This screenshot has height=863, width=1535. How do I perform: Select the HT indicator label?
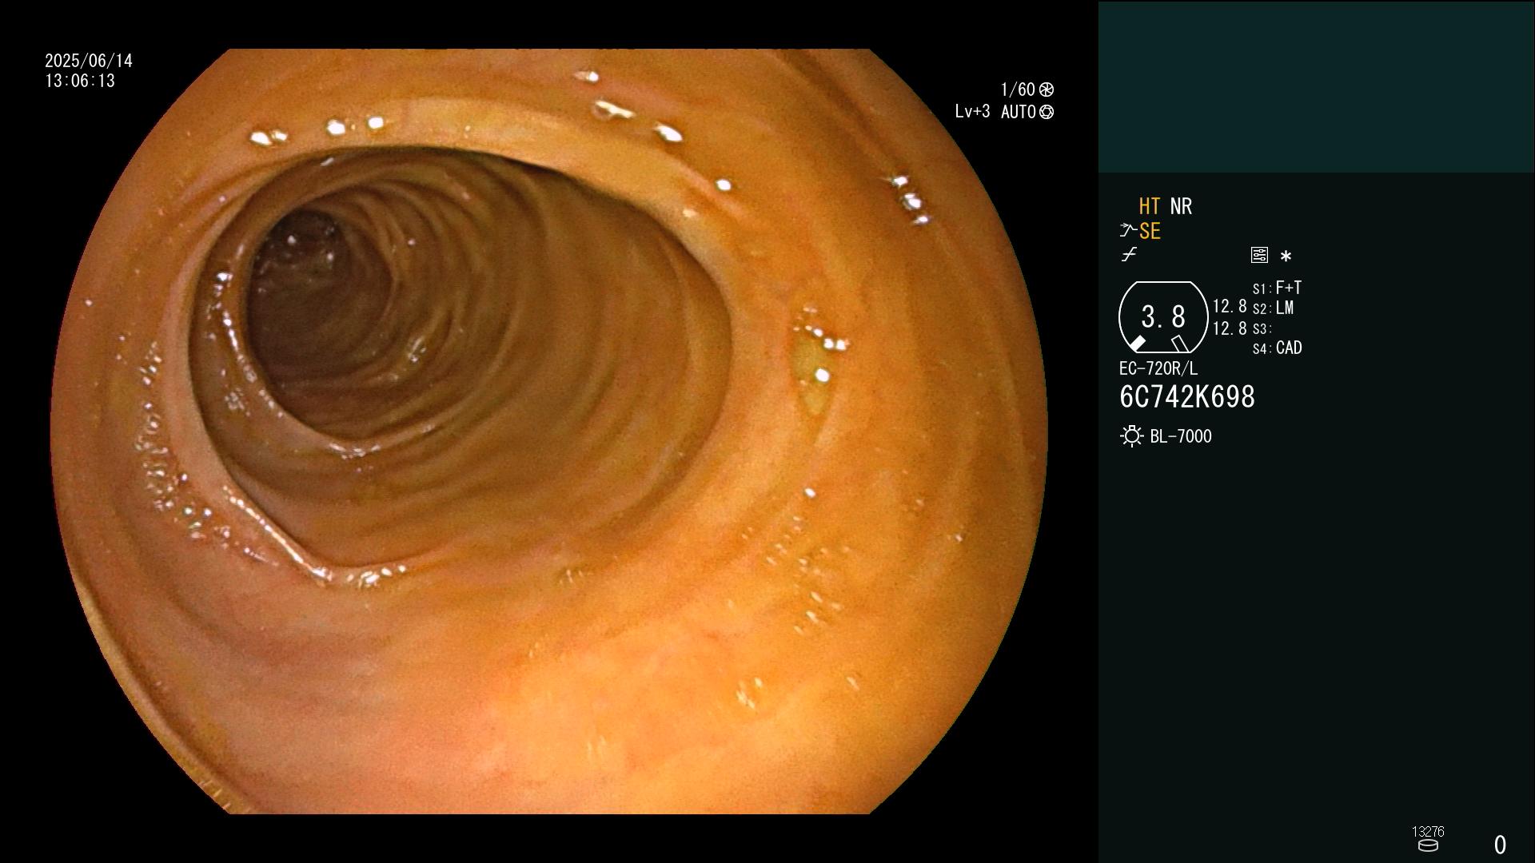click(1150, 206)
